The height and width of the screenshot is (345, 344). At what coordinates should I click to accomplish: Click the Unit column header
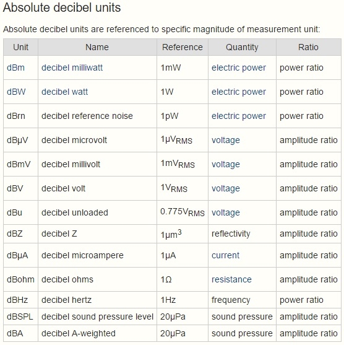tap(20, 47)
